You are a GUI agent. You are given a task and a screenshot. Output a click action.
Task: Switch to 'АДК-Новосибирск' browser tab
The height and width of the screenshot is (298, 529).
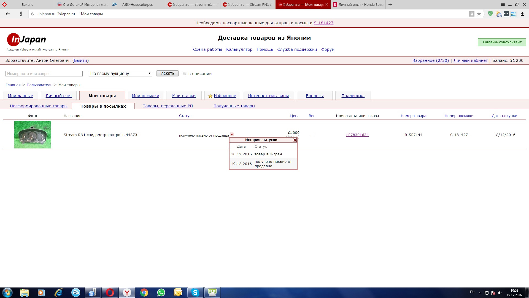click(x=138, y=4)
